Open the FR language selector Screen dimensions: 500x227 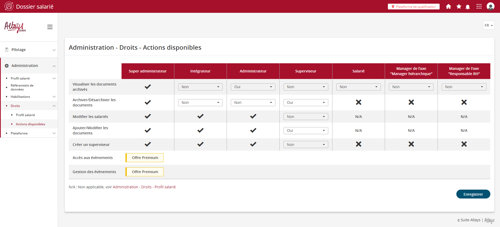point(488,25)
